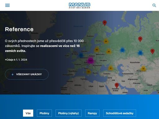Click the Egypt label on the map
Viewport: 159px width, 119px height.
(x=102, y=86)
